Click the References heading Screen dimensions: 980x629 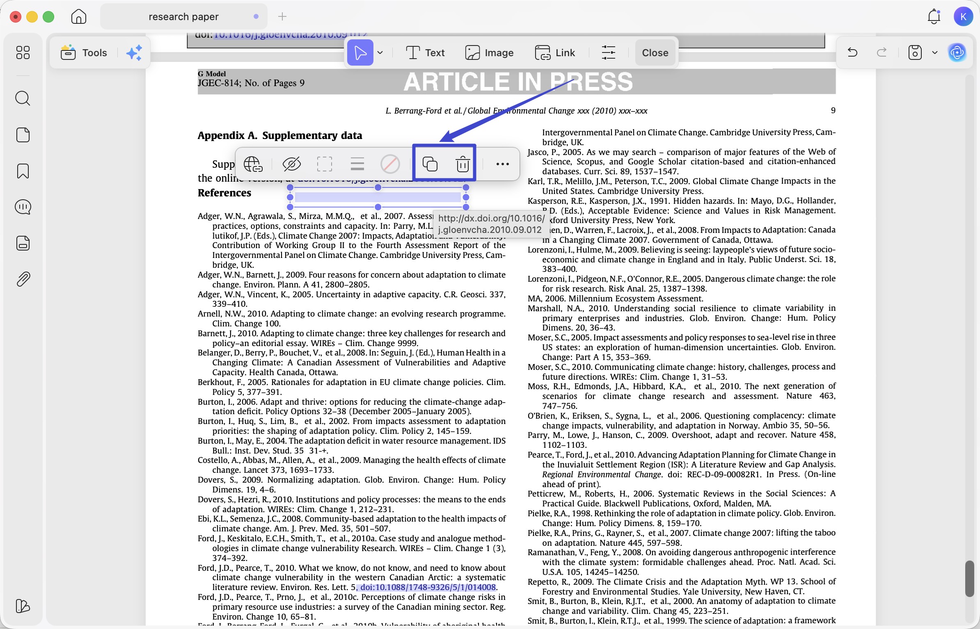(x=224, y=193)
